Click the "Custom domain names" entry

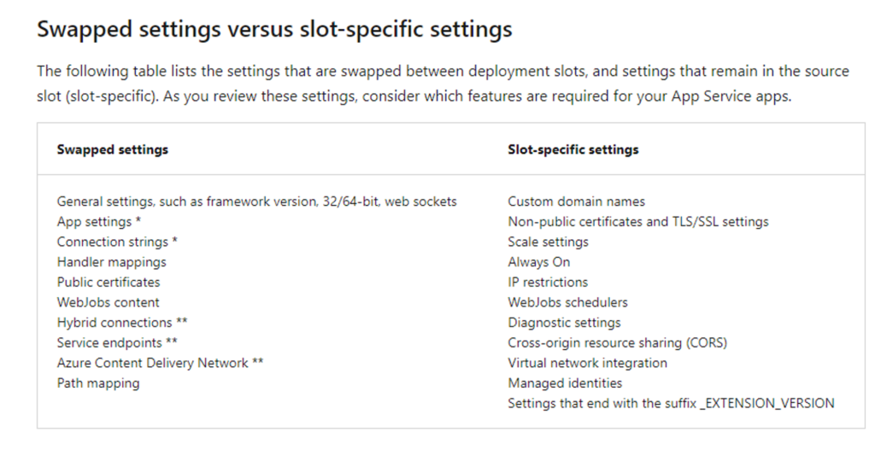577,202
